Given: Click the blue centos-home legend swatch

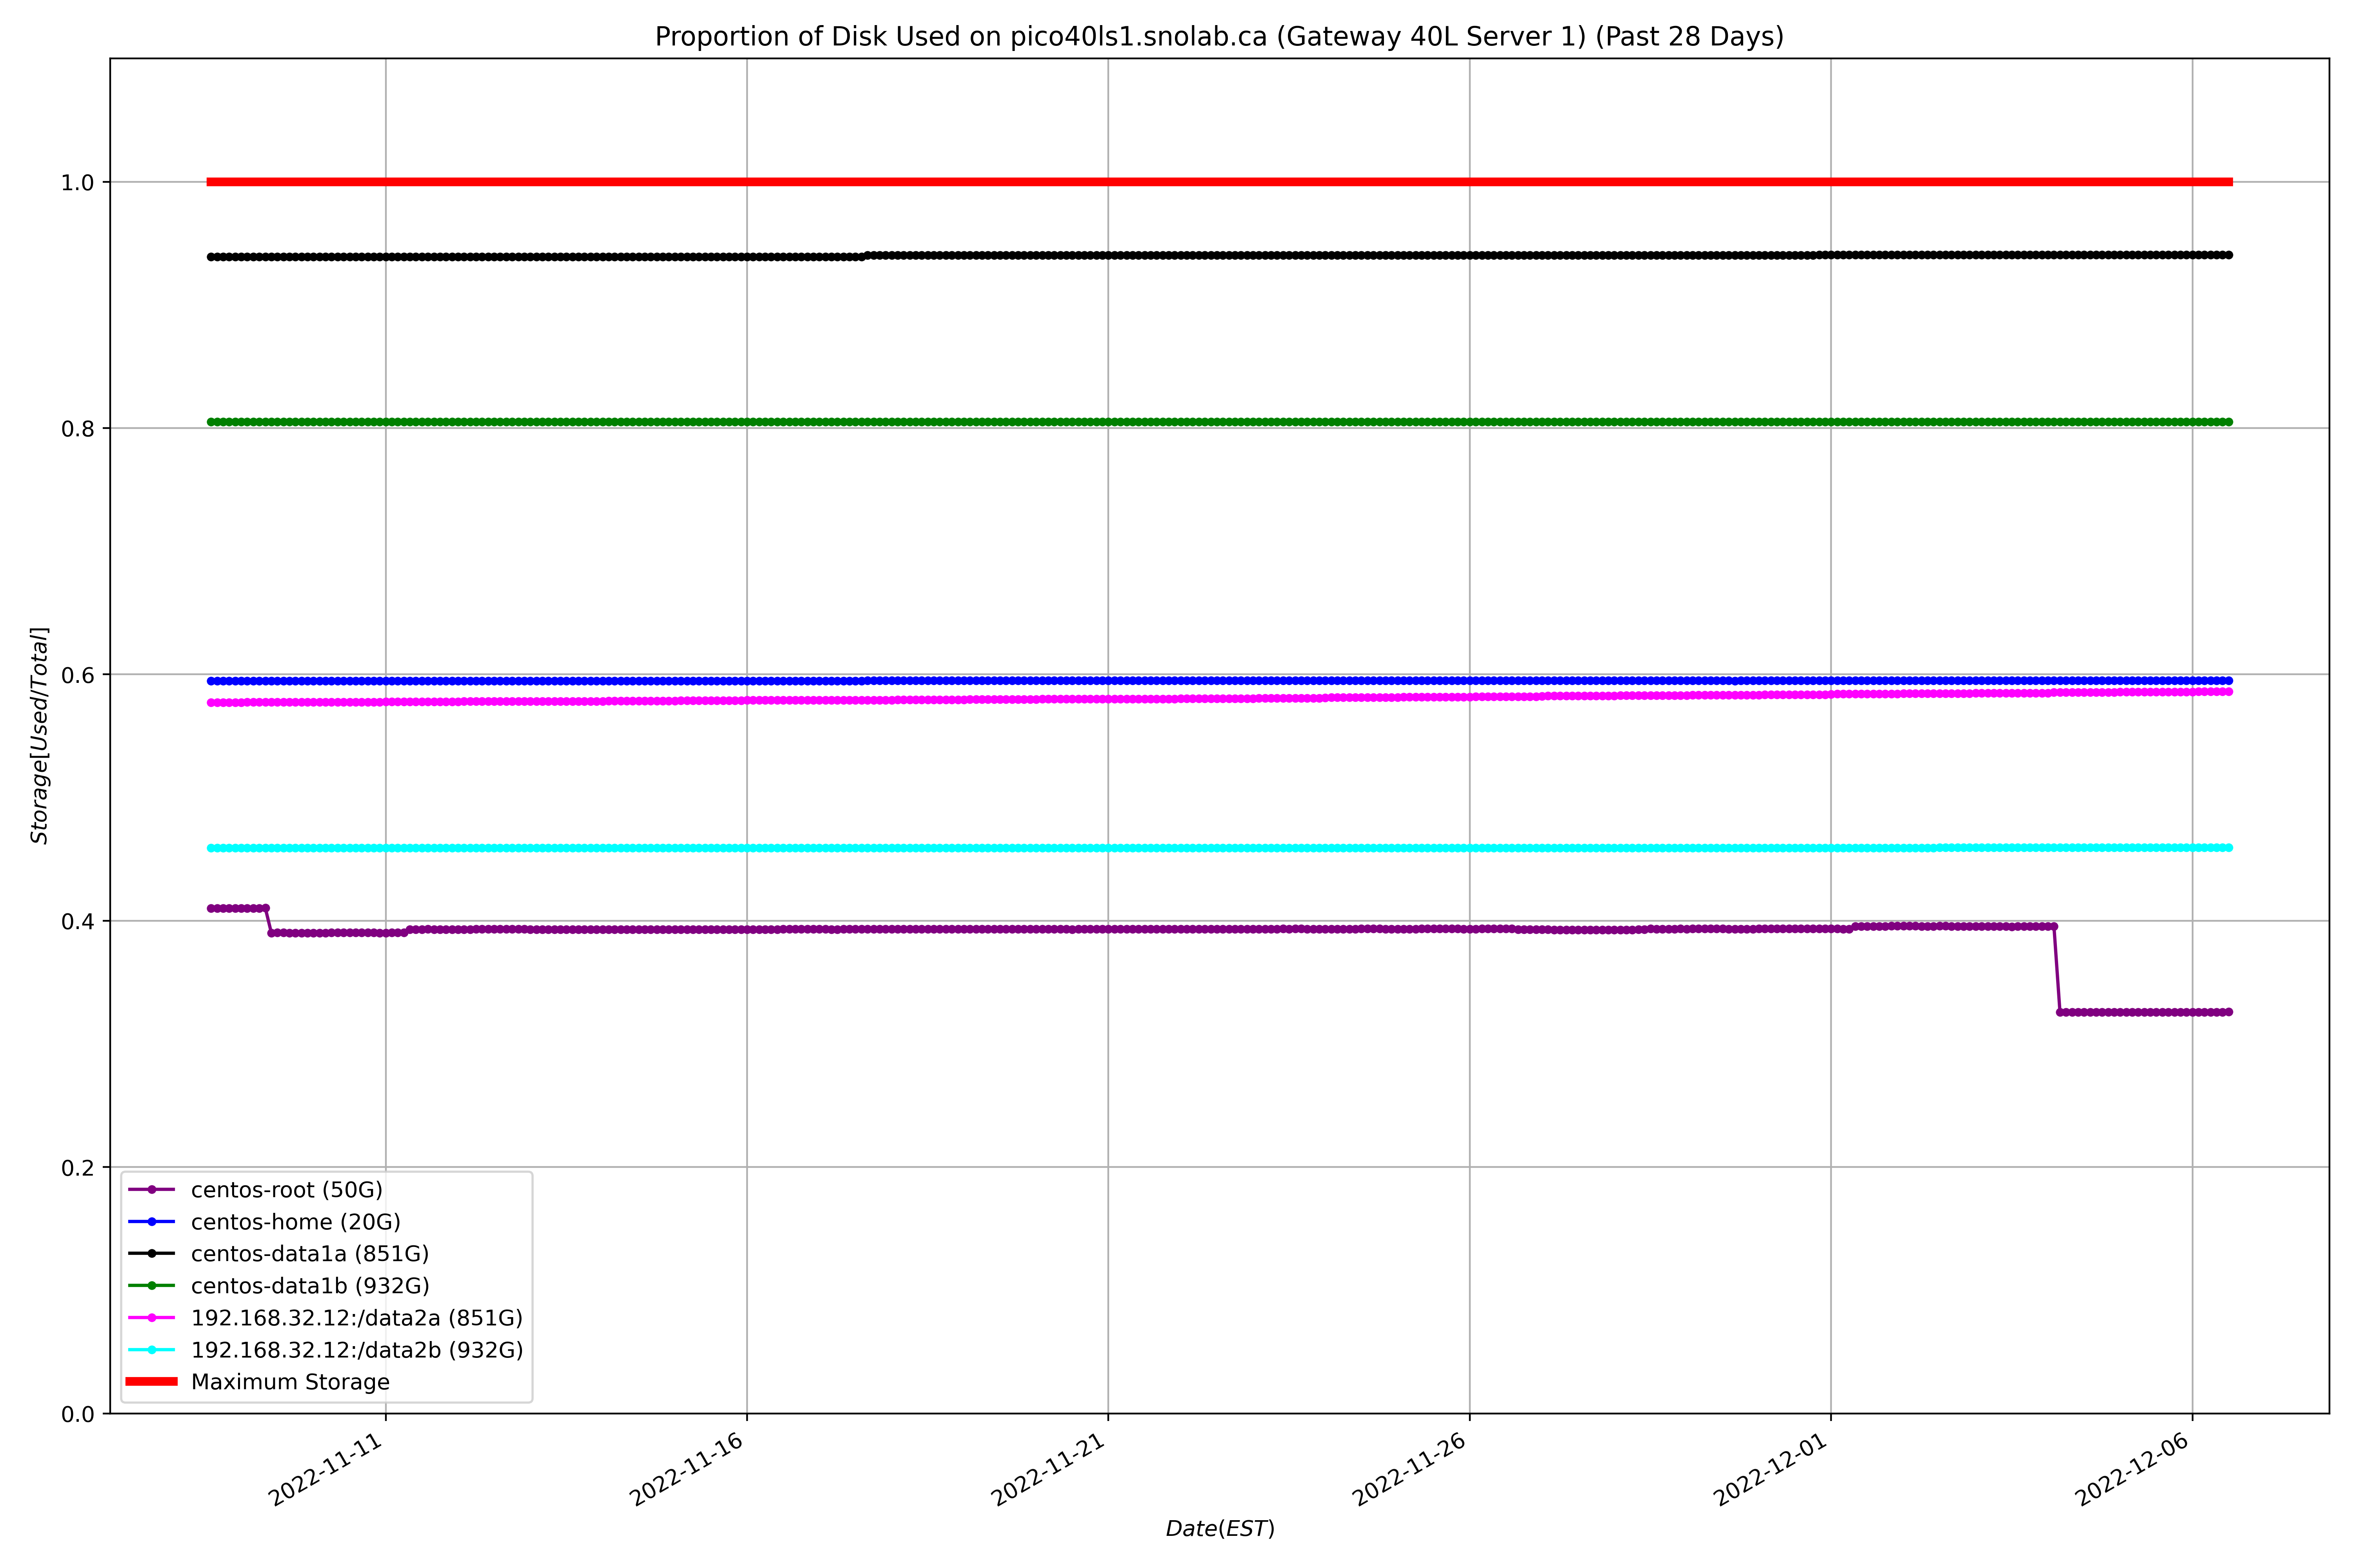Looking at the screenshot, I should coord(152,1222).
